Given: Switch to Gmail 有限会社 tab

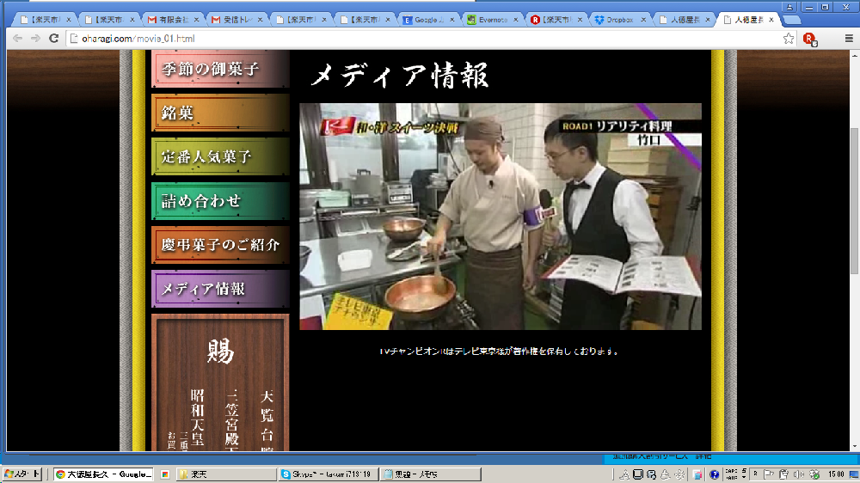Looking at the screenshot, I should click(x=174, y=20).
